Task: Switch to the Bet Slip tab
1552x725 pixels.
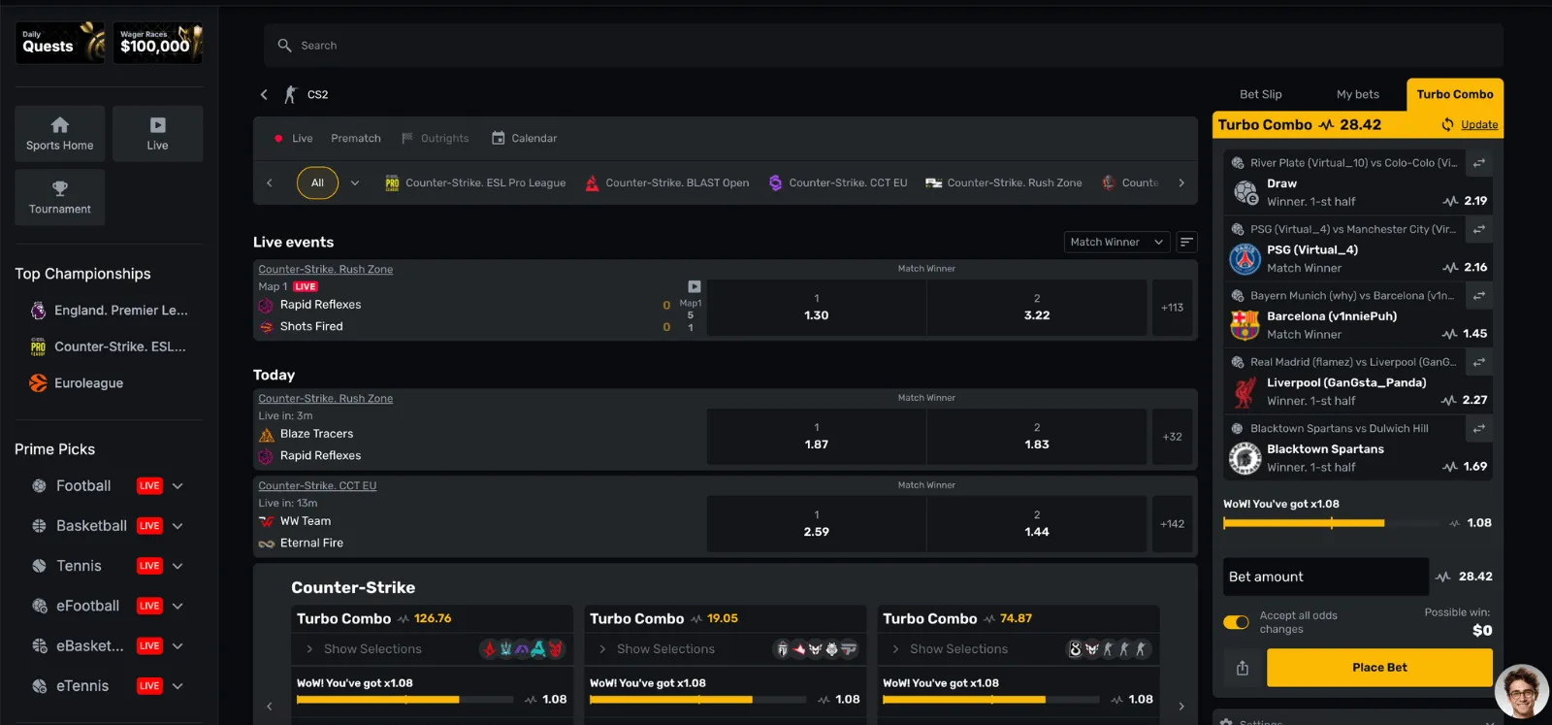Action: (x=1260, y=95)
